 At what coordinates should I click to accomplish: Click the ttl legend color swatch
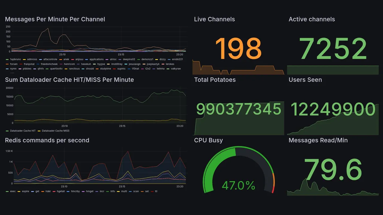tap(153, 191)
